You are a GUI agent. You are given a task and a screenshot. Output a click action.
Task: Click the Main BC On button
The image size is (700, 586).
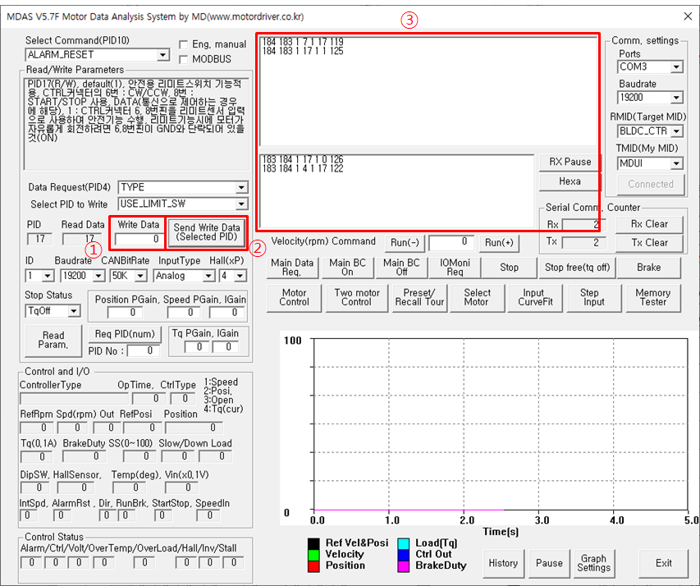pos(347,268)
